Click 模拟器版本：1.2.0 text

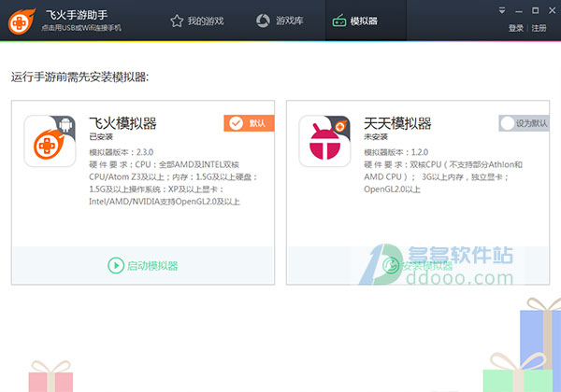point(396,152)
